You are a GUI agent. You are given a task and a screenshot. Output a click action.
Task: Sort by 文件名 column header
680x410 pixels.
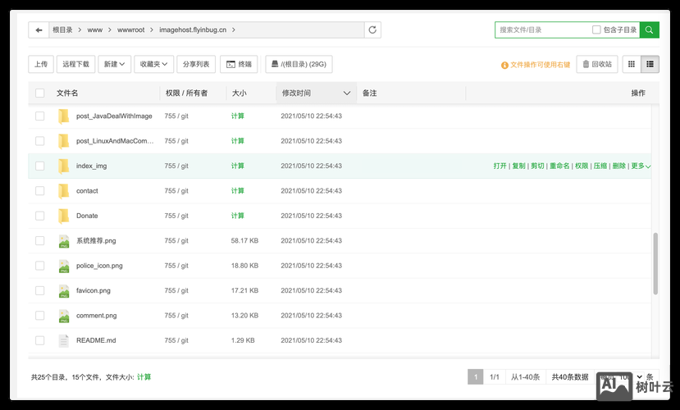pos(67,93)
